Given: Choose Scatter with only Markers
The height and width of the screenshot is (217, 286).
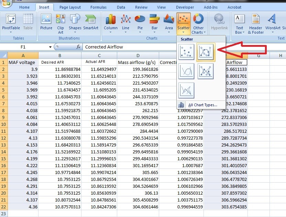Looking at the screenshot, I should click(x=186, y=52).
